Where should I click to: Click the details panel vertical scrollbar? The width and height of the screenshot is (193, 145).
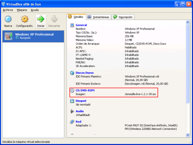coord(188,64)
